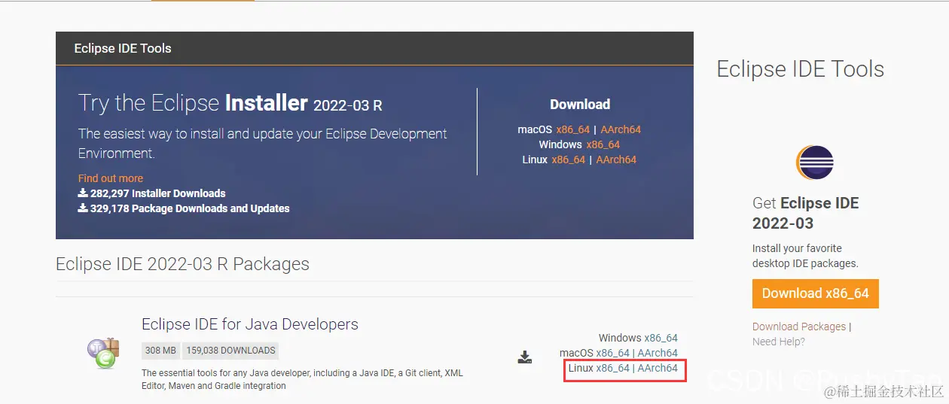Click the download icon beside Java Developers package

coord(525,357)
